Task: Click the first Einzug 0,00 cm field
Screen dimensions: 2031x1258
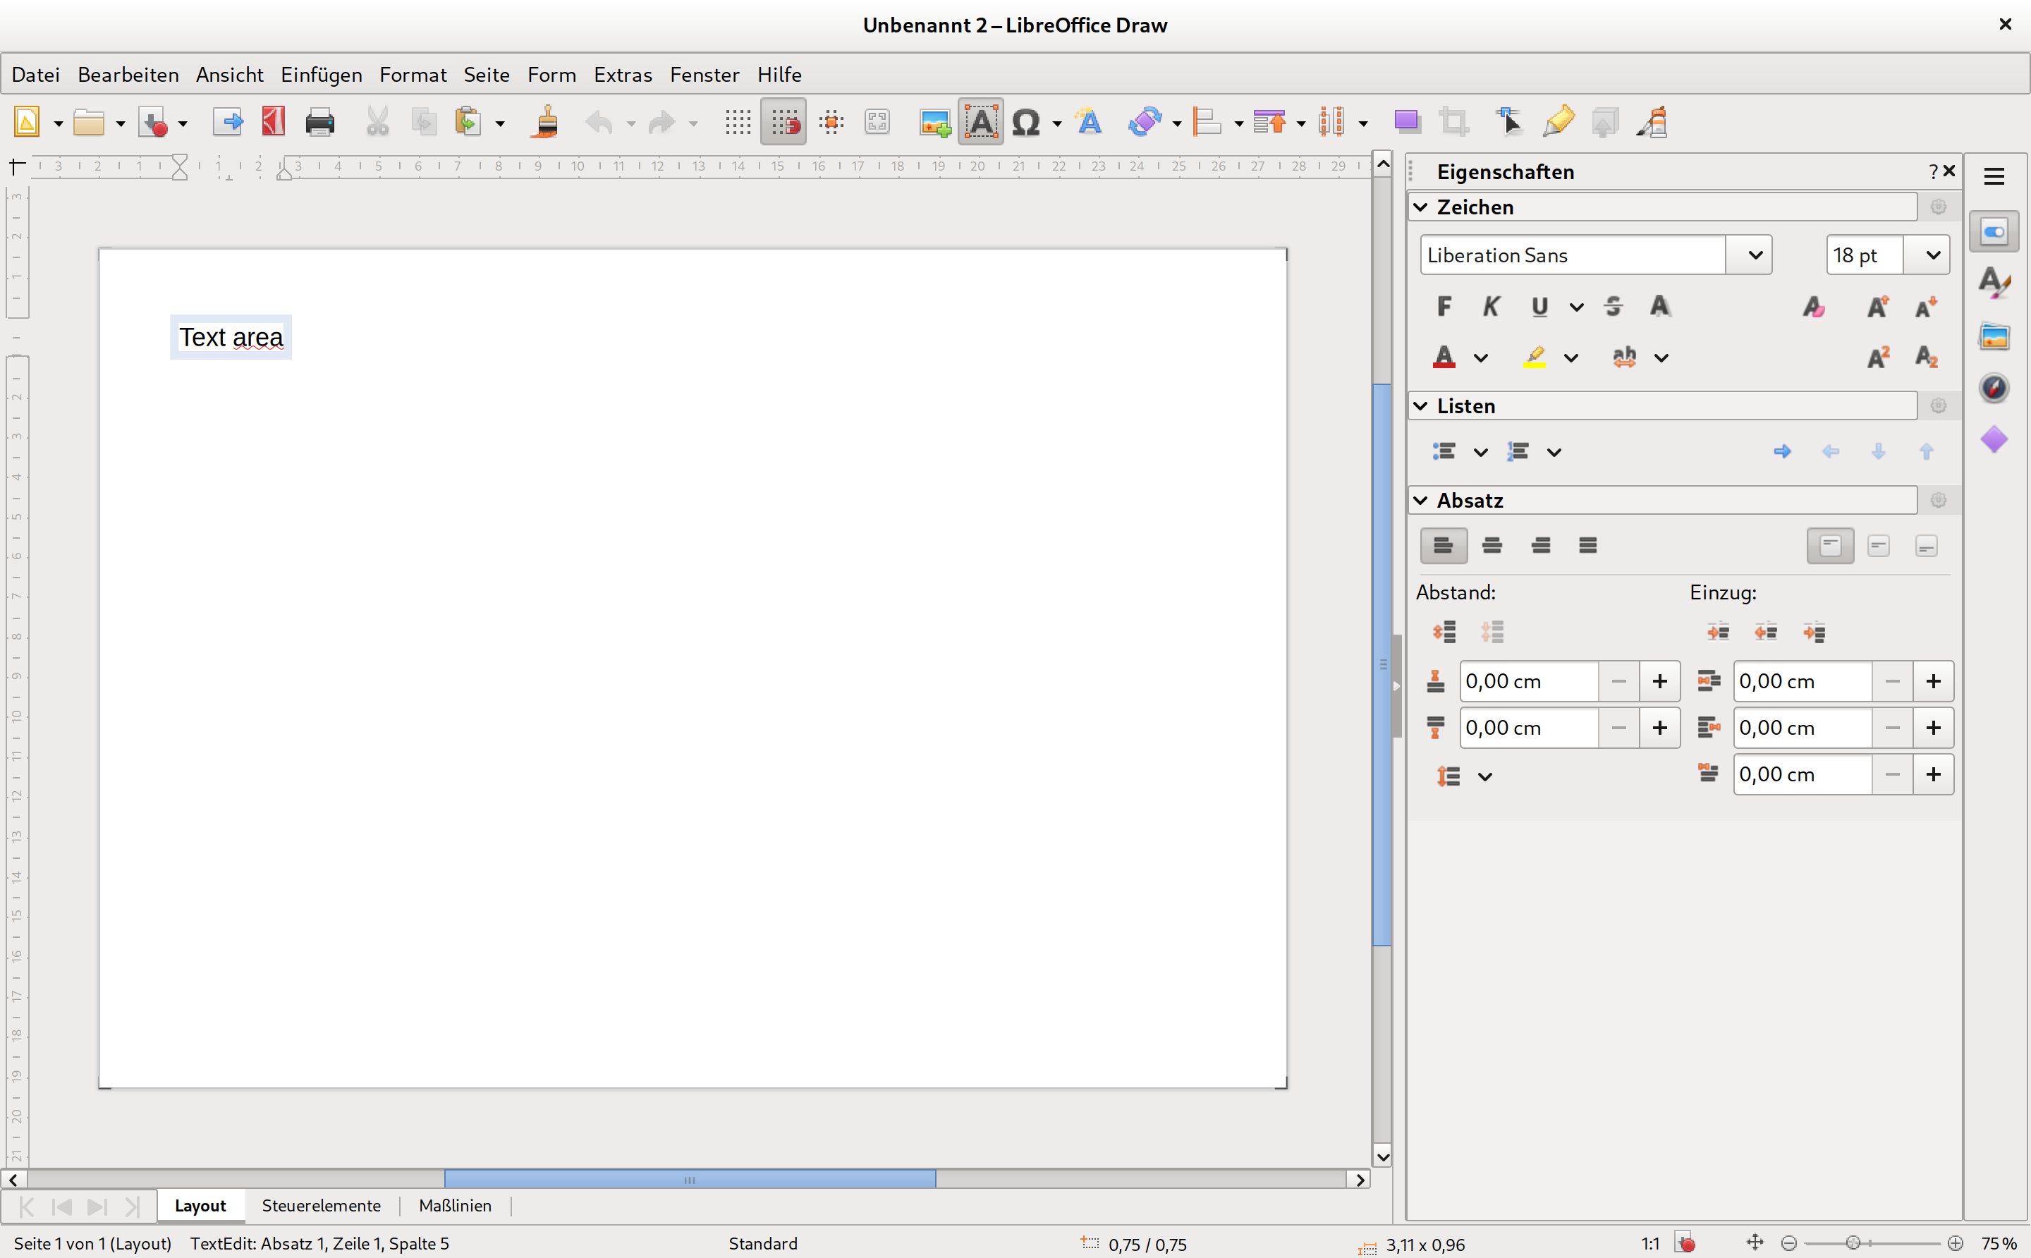Action: click(x=1803, y=681)
